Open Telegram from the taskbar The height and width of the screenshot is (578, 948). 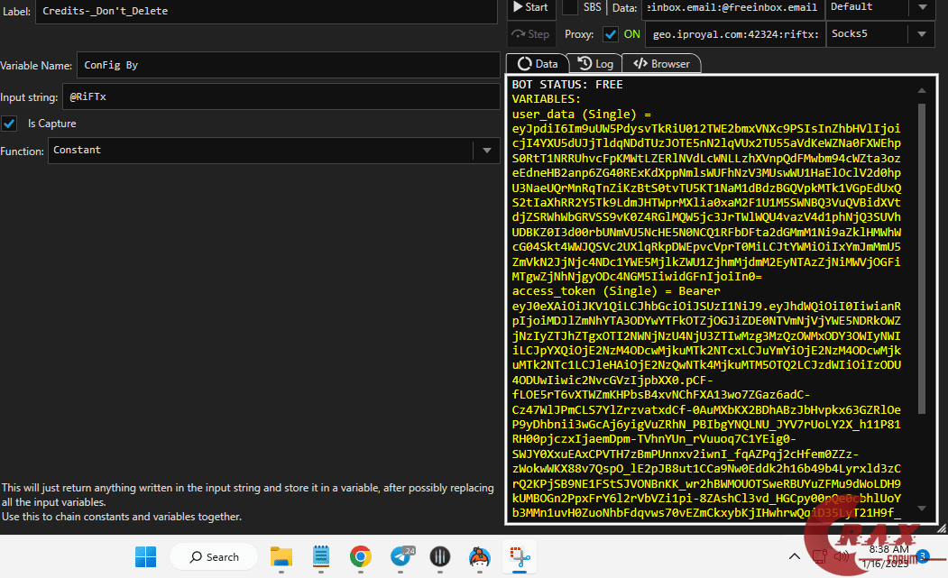(400, 556)
